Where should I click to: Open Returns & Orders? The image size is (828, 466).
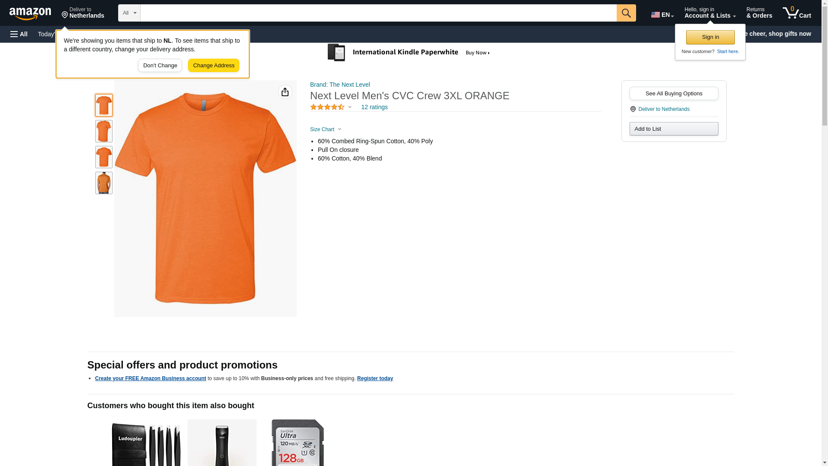[759, 13]
